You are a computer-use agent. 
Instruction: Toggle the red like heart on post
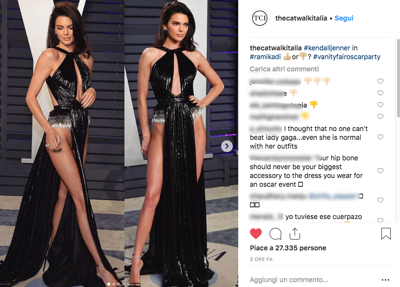tap(256, 234)
